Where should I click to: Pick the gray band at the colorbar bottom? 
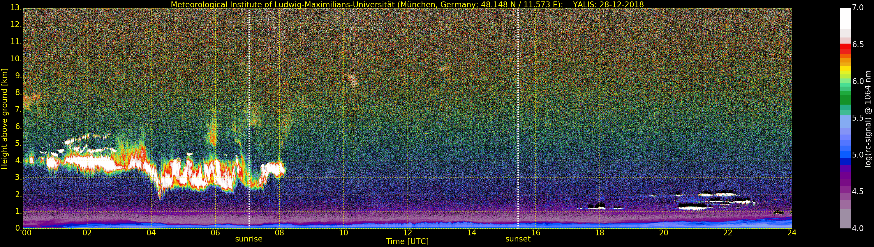point(845,219)
